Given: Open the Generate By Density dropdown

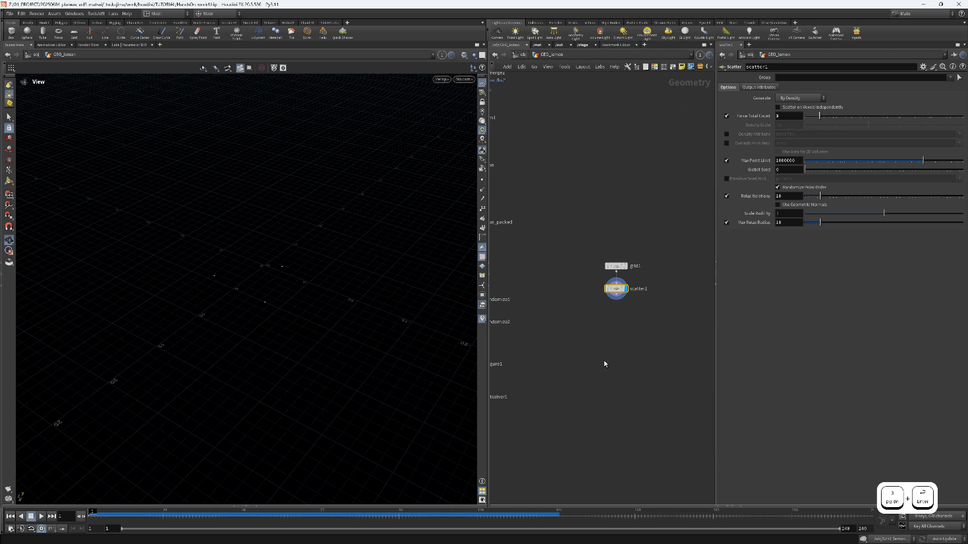Looking at the screenshot, I should (x=801, y=98).
